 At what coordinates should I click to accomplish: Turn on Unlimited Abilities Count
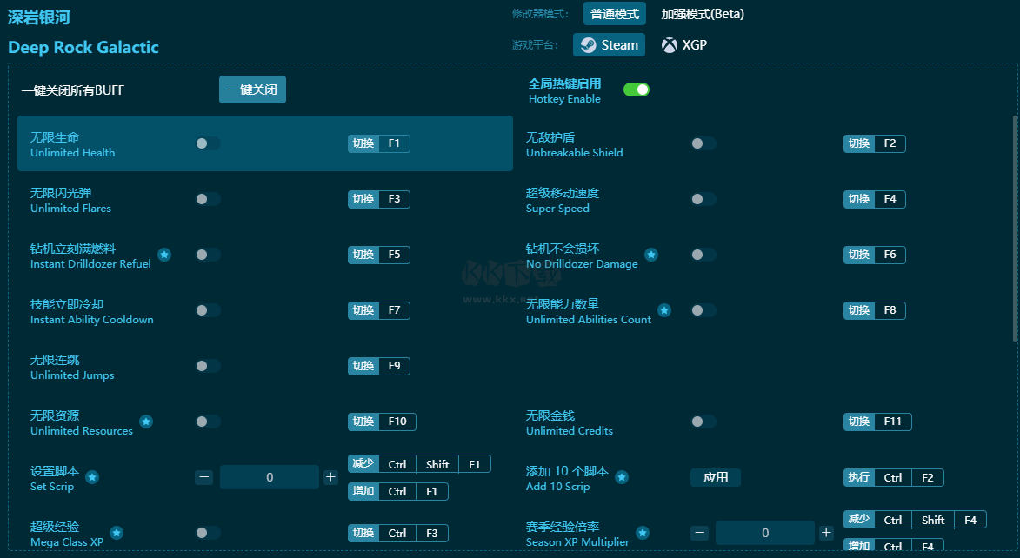(x=703, y=310)
